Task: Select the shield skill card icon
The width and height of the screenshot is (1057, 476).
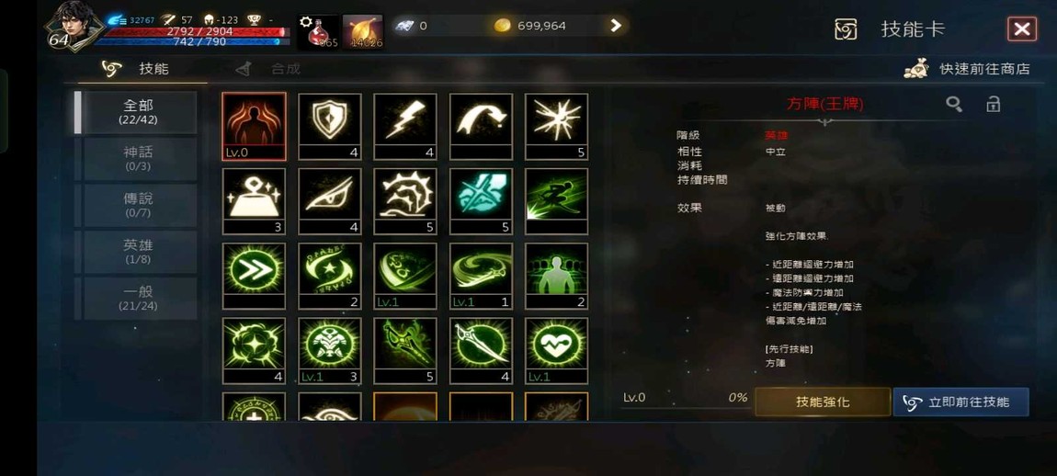Action: [x=330, y=126]
